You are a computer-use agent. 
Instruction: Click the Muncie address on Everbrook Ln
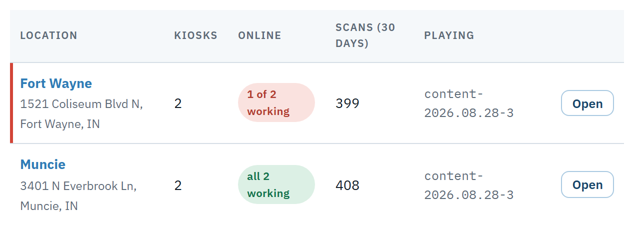click(x=78, y=195)
